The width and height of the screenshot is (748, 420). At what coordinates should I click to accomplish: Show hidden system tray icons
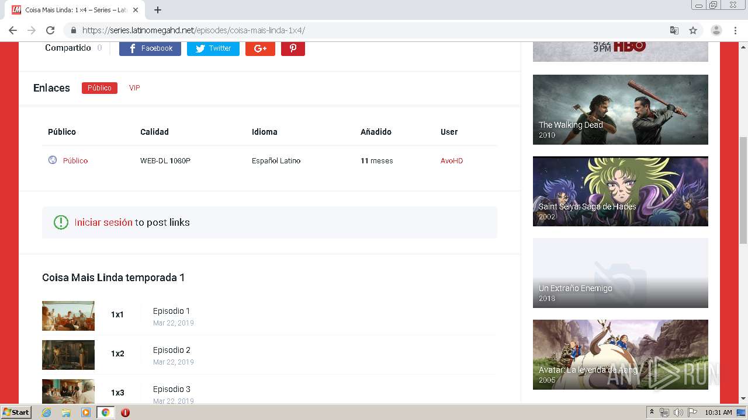[x=652, y=412]
